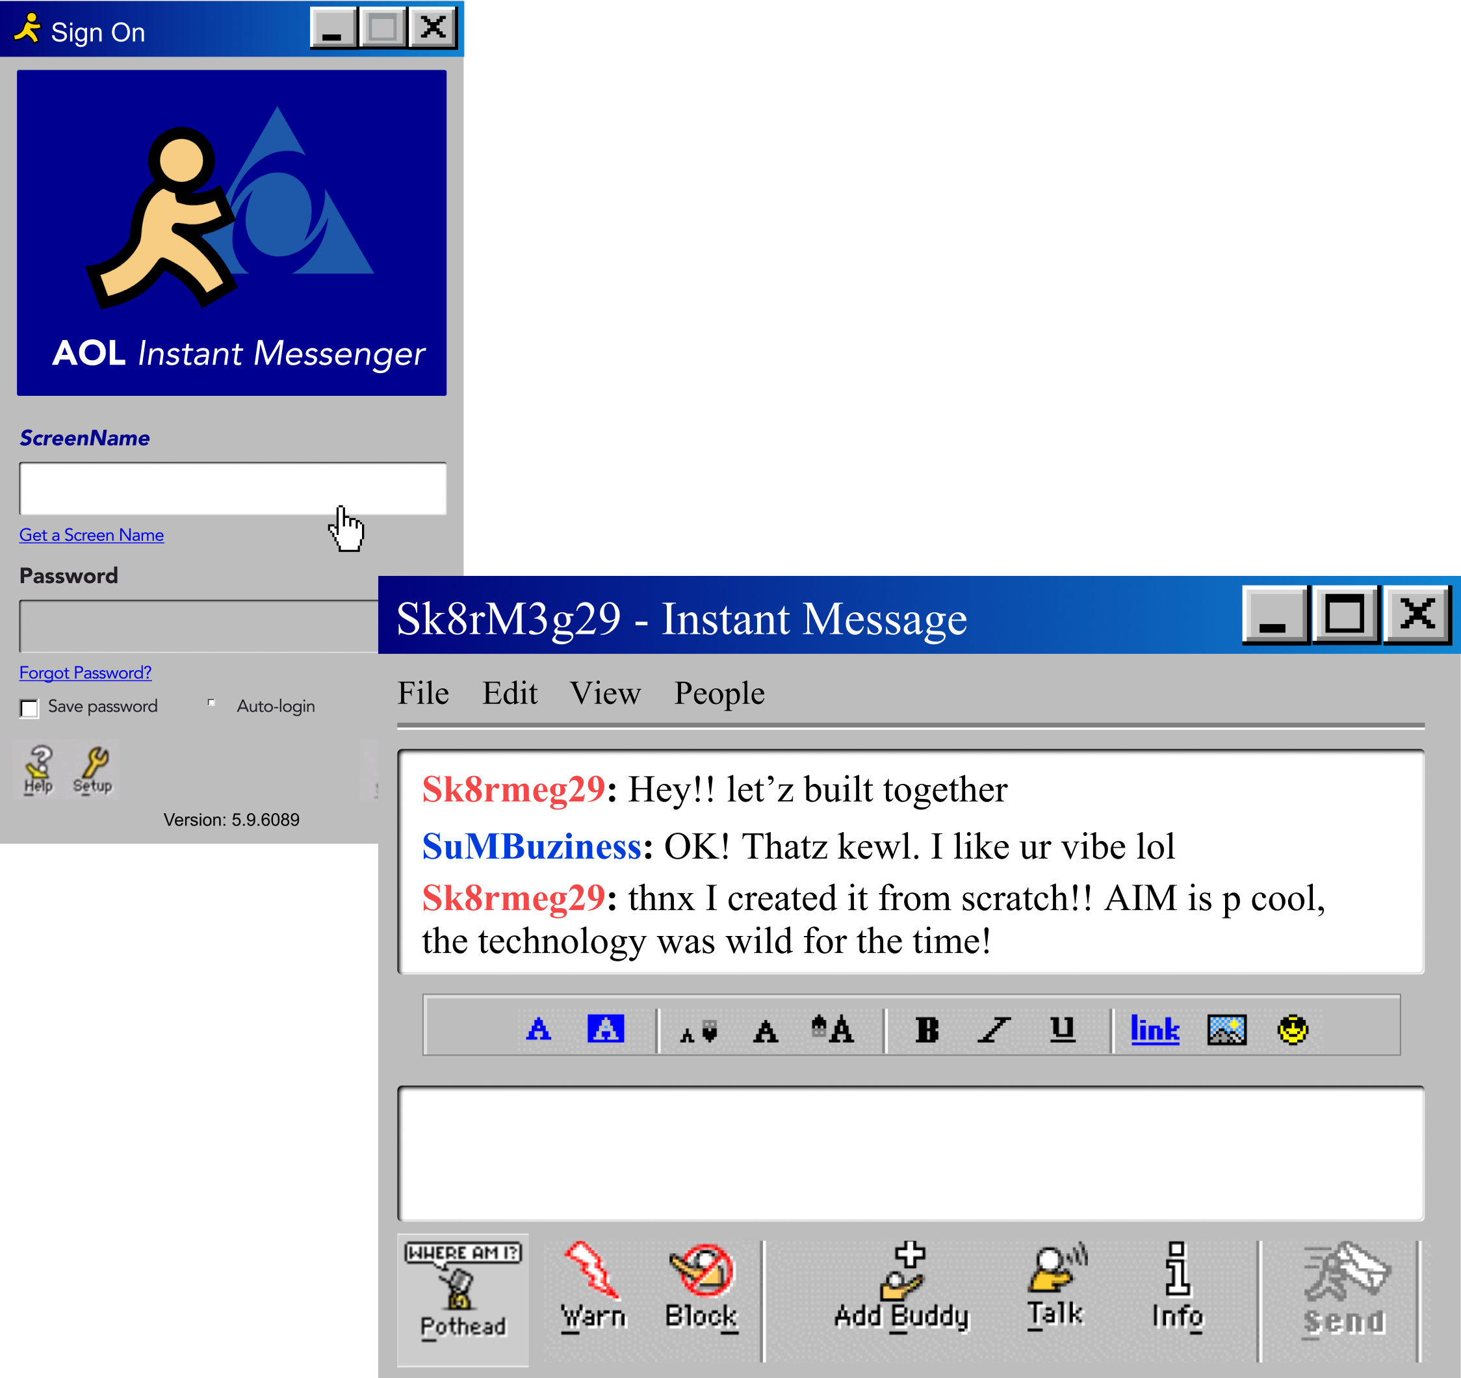Click the Pothead buddy icon button
Viewport: 1461px width, 1378px height.
tap(463, 1299)
